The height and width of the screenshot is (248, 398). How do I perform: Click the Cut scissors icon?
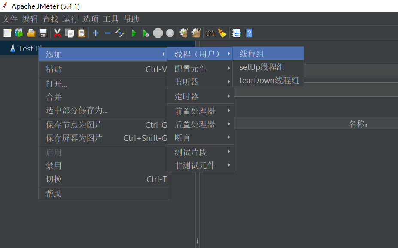coord(58,33)
